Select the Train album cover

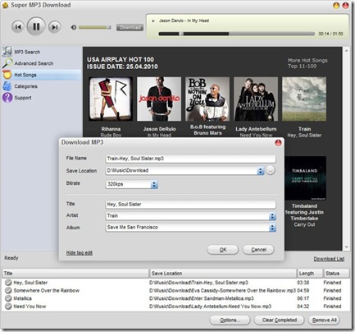click(304, 99)
